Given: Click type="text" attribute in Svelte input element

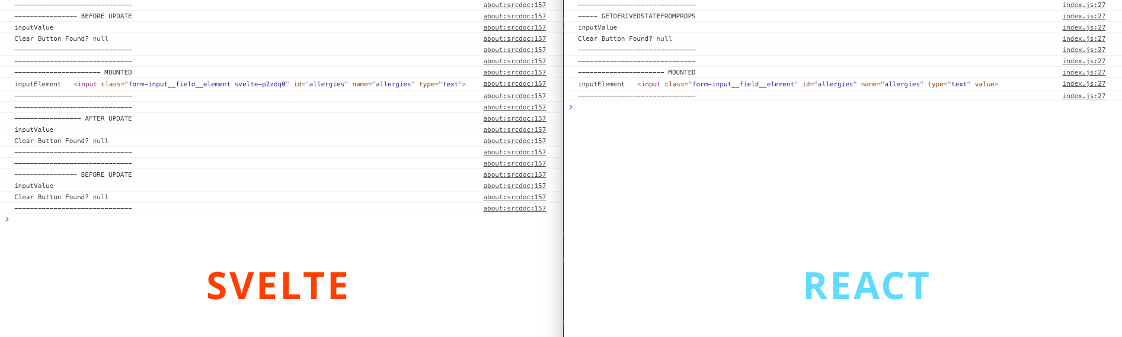Looking at the screenshot, I should tap(440, 84).
